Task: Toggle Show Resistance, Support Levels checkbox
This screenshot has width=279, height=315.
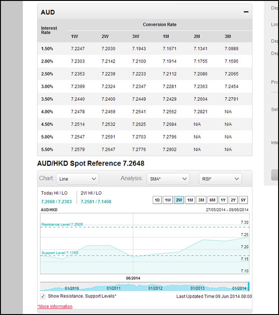Action: point(43,296)
